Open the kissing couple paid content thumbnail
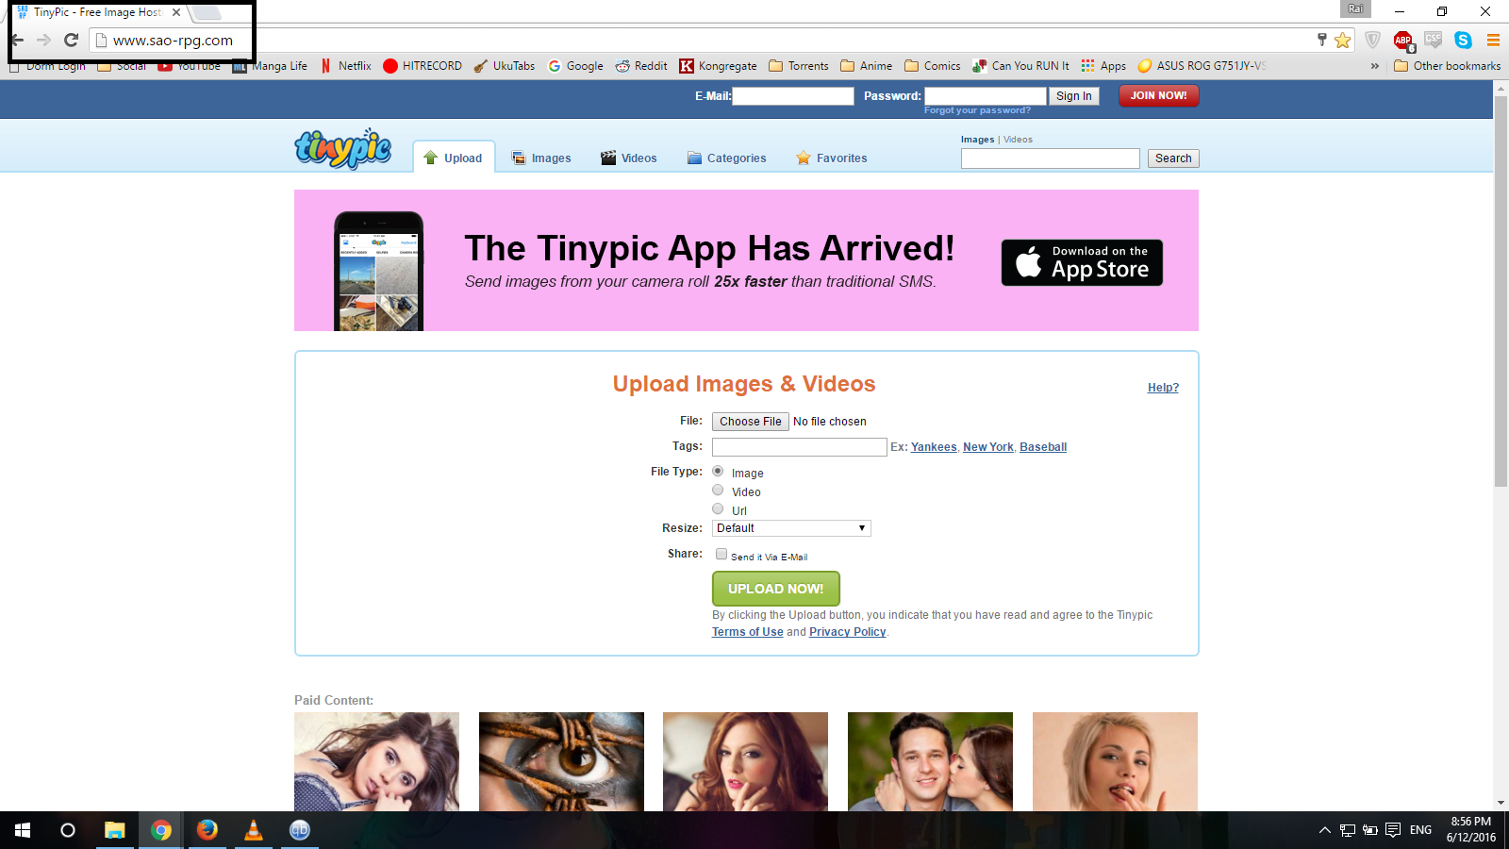Screen dimensions: 1509x849 930,761
